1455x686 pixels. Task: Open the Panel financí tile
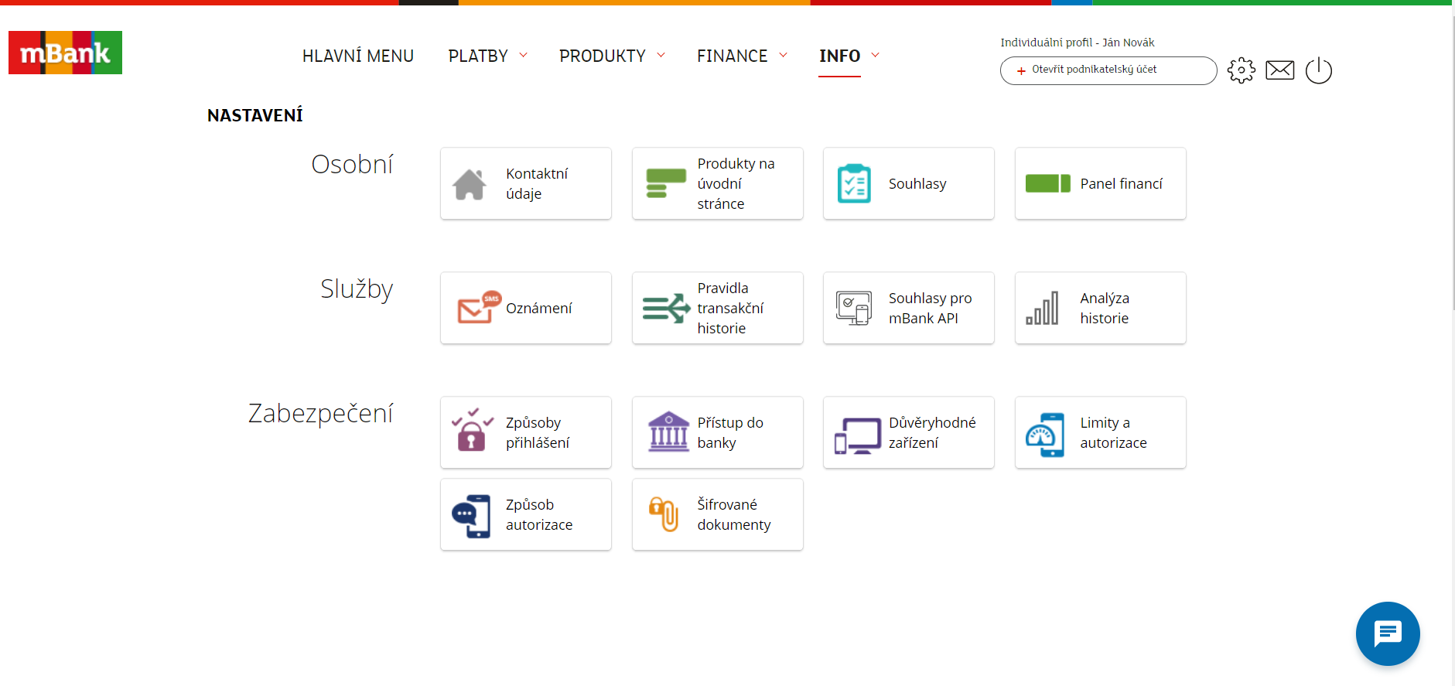point(1100,184)
